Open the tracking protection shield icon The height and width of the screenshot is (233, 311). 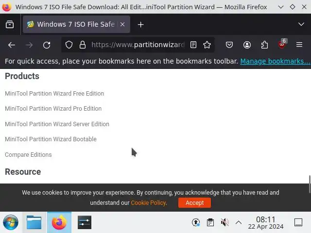[69, 45]
